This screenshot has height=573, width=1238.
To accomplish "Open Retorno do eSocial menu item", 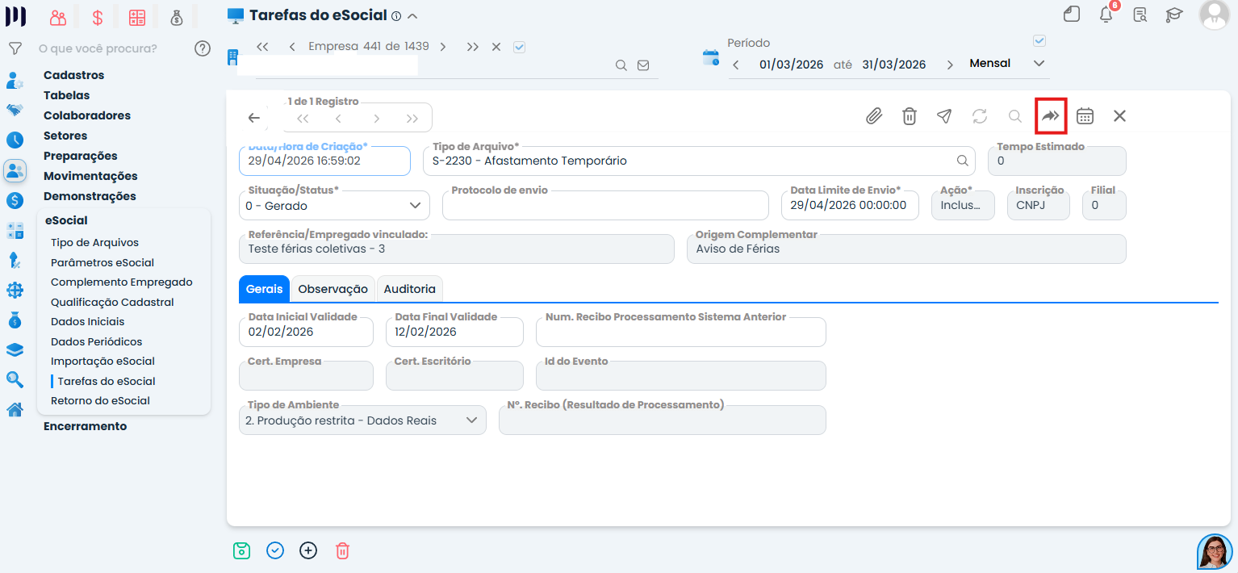I will pyautogui.click(x=100, y=400).
